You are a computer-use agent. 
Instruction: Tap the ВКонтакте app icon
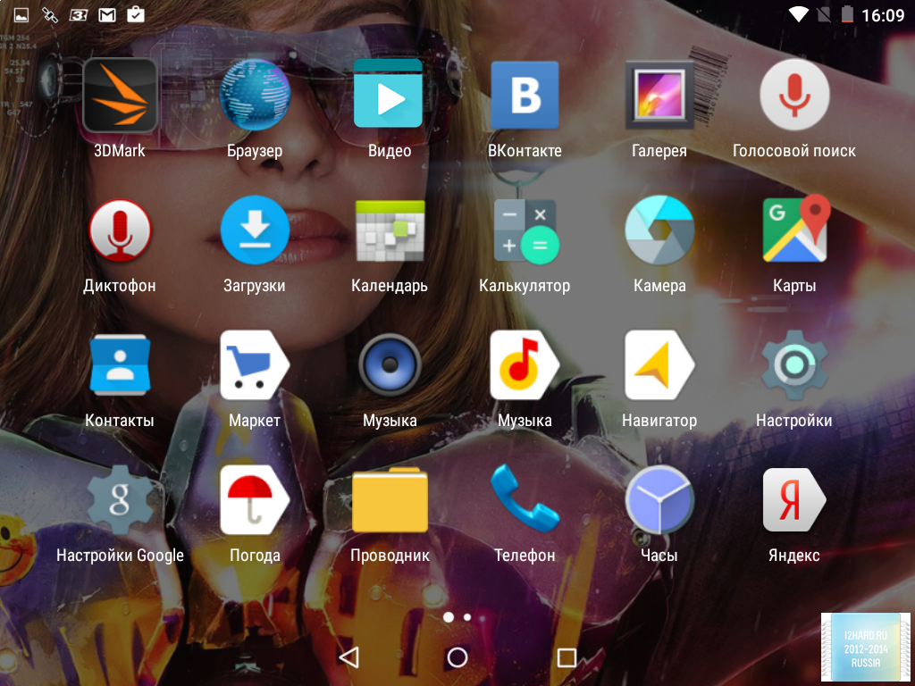[x=525, y=96]
